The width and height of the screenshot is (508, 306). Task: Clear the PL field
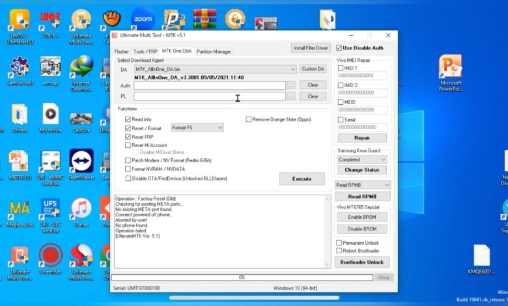(x=313, y=96)
